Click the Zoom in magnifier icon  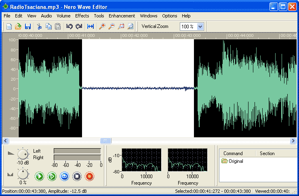click(x=102, y=26)
